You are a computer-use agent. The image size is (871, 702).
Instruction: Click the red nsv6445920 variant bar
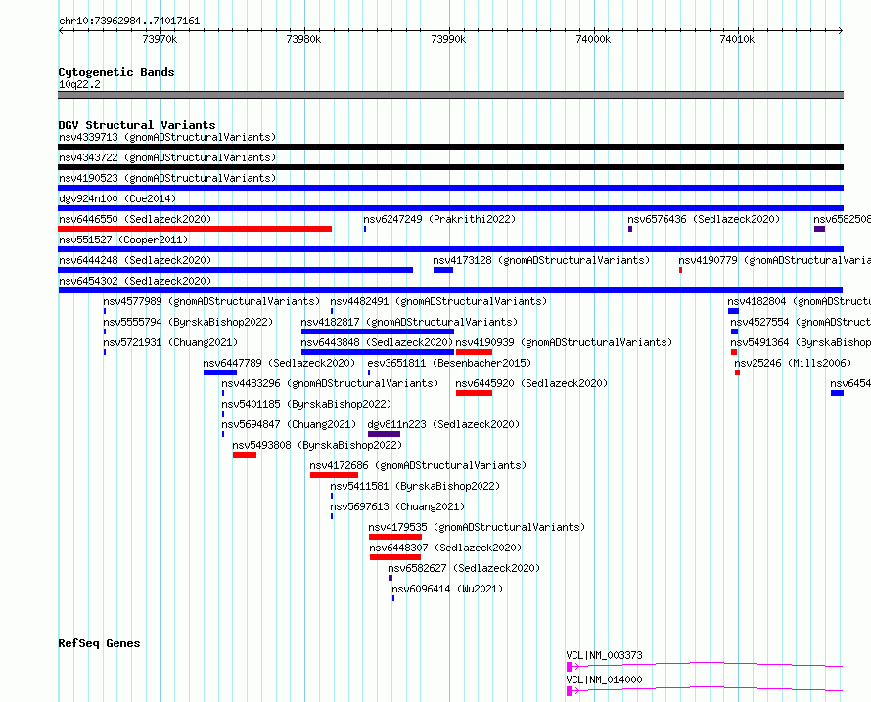tap(474, 393)
